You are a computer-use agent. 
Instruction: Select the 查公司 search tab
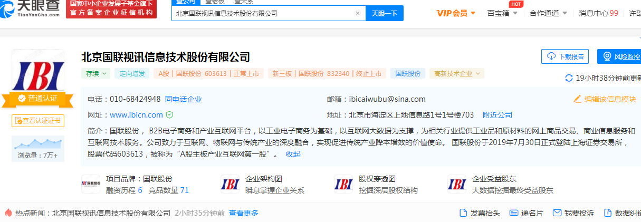[x=185, y=2]
